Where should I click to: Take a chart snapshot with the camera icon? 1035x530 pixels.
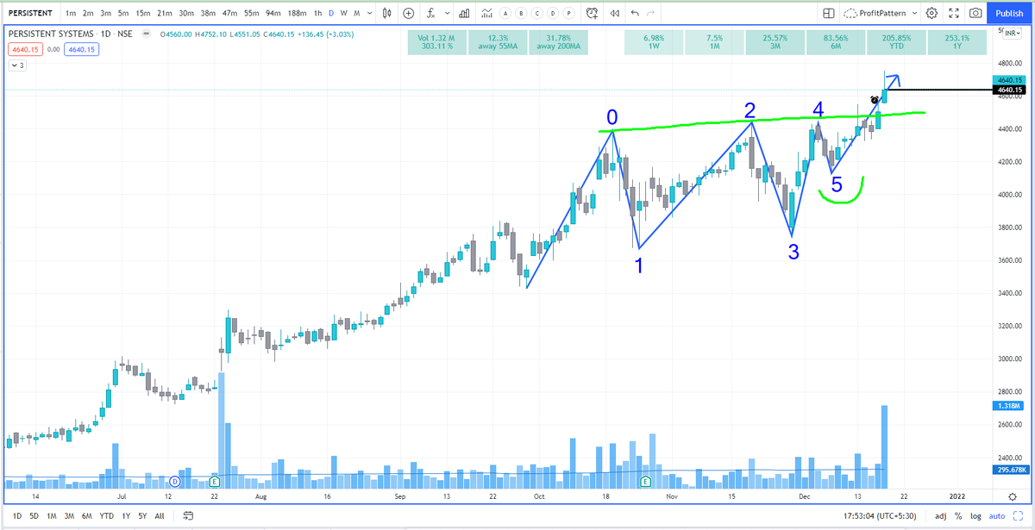coord(976,13)
